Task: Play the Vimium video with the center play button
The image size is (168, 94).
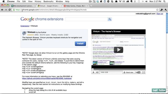Action: (x=118, y=50)
